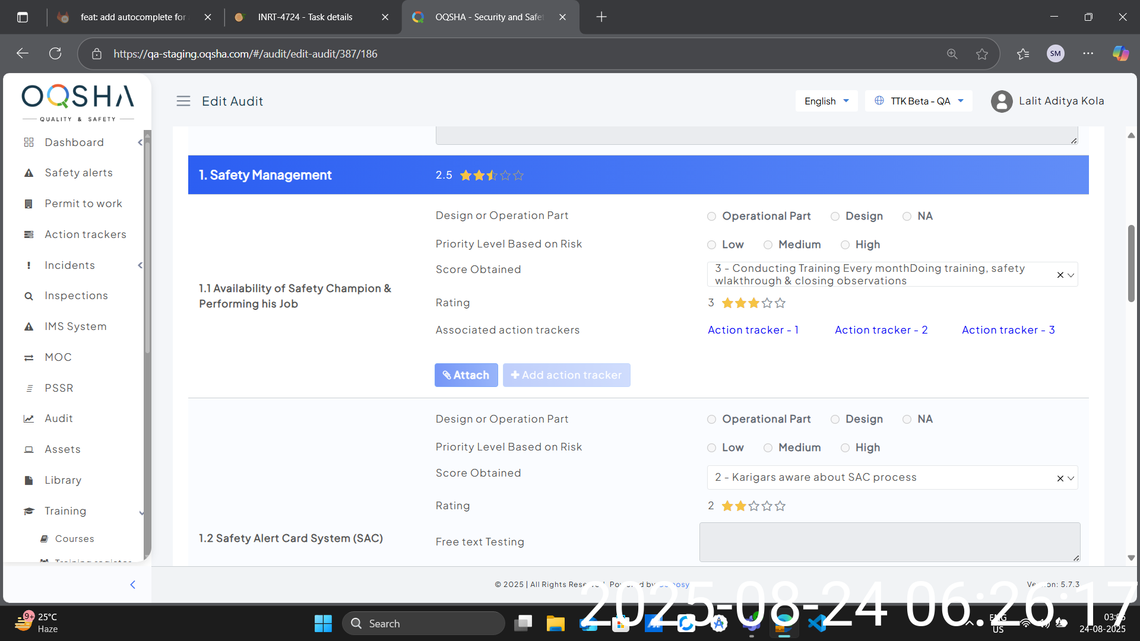Viewport: 1140px width, 641px height.
Task: Open the Safety alerts sidebar item
Action: (78, 173)
